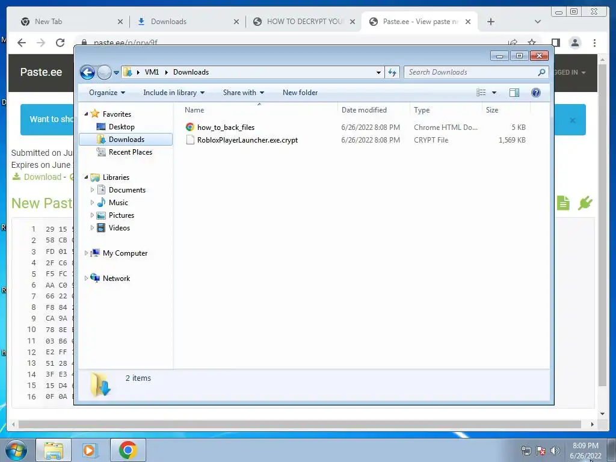The width and height of the screenshot is (616, 462).
Task: Sort by Type column header
Action: point(446,110)
